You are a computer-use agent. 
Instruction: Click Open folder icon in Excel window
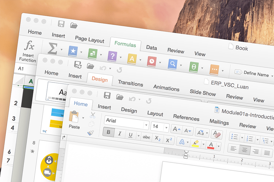(74, 25)
